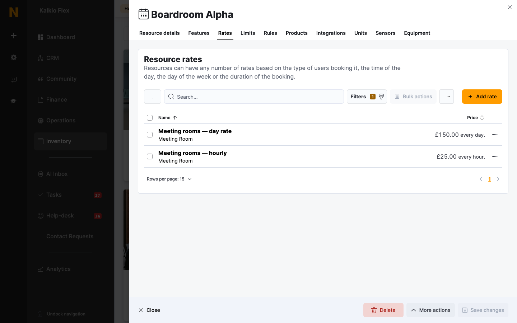Close the Boardroom Alpha panel with X
Viewport: 517px width, 323px height.
click(510, 7)
